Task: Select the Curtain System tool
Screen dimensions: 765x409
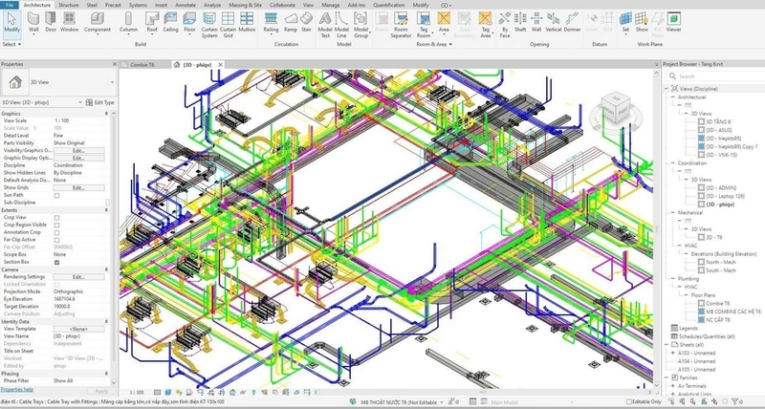Action: pos(209,26)
